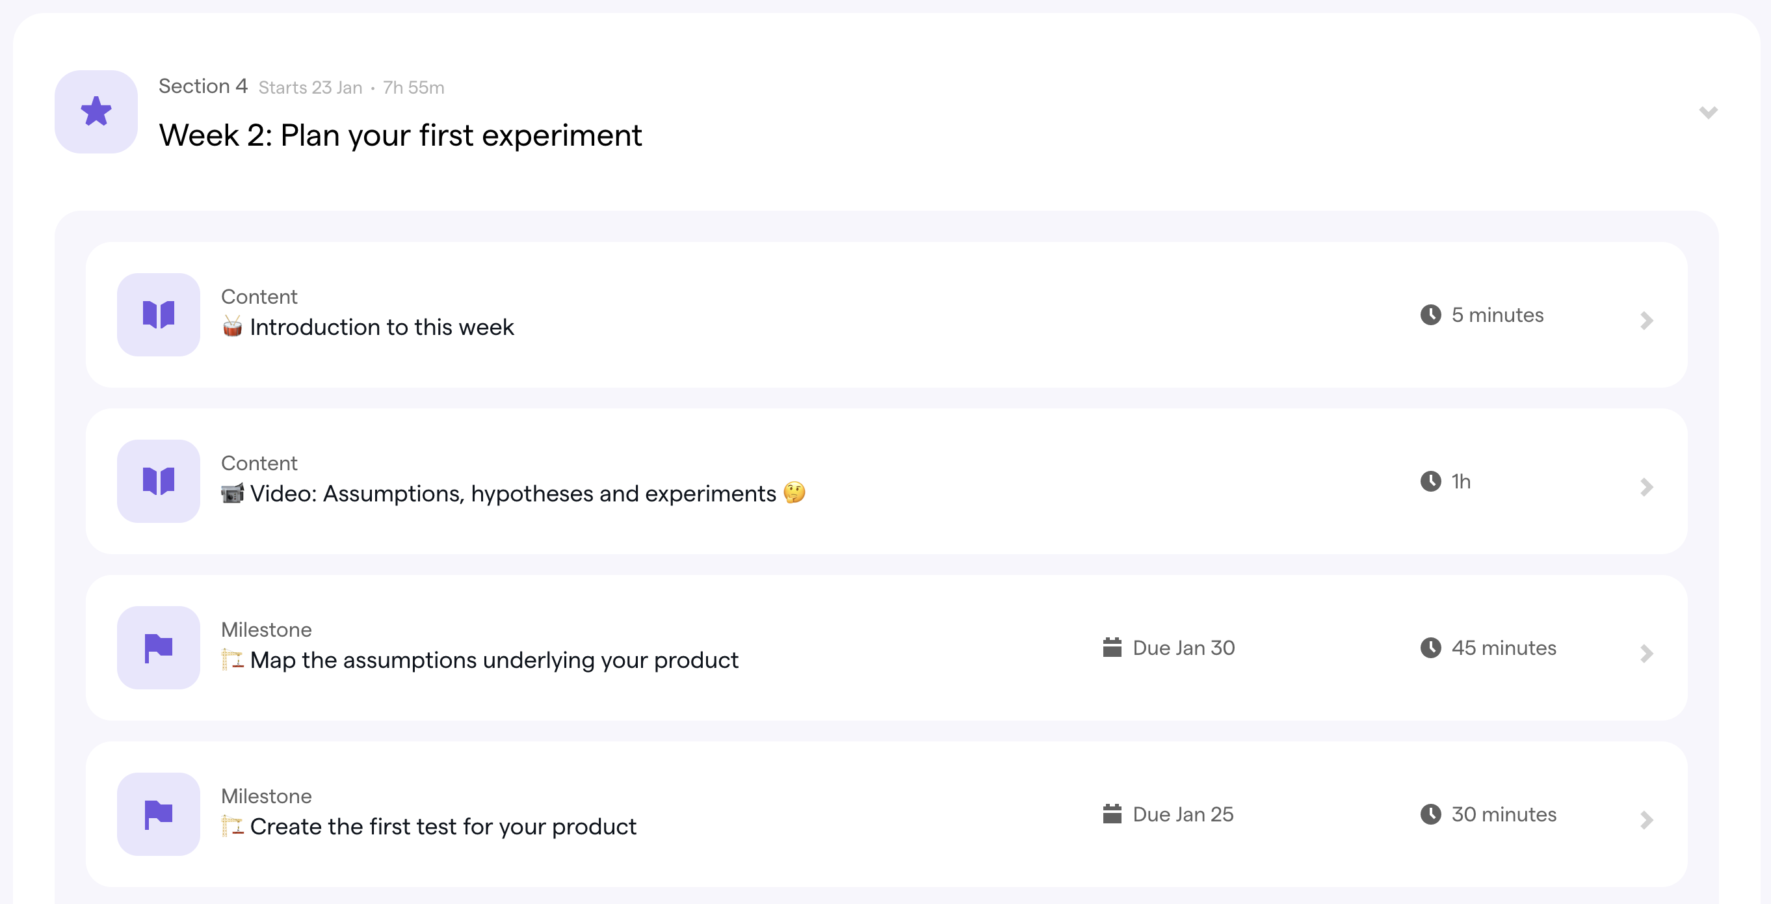Click the flag icon for Create the first test milestone
The height and width of the screenshot is (904, 1771).
pyautogui.click(x=158, y=814)
